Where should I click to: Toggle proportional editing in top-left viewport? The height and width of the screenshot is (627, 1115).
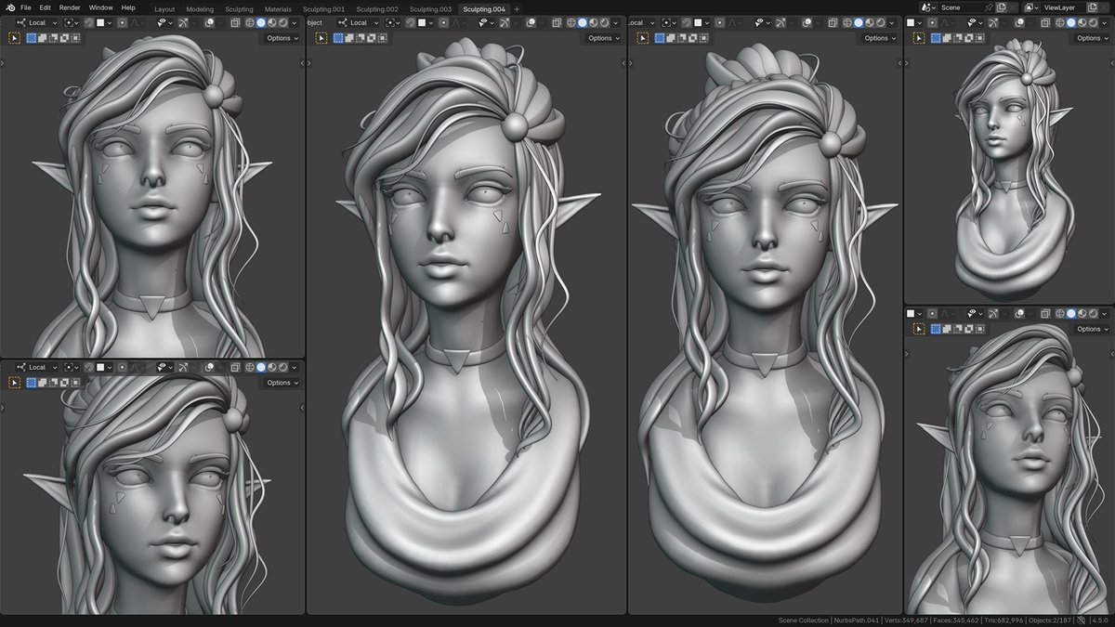123,23
